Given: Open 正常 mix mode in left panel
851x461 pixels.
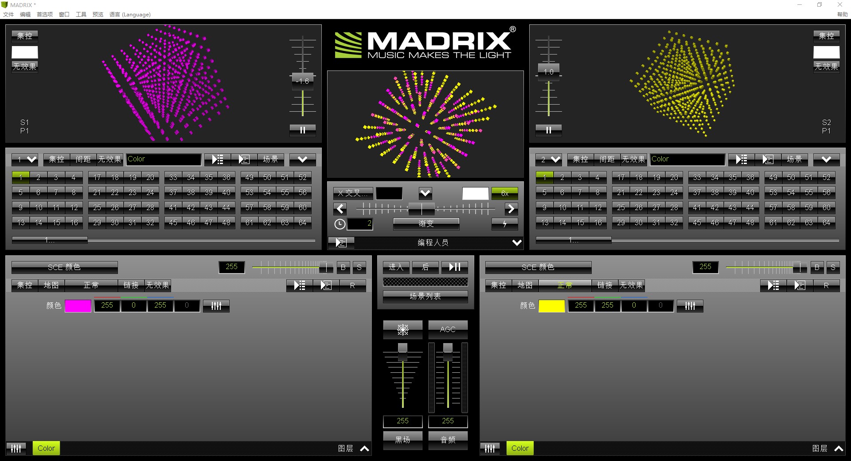Looking at the screenshot, I should 91,285.
